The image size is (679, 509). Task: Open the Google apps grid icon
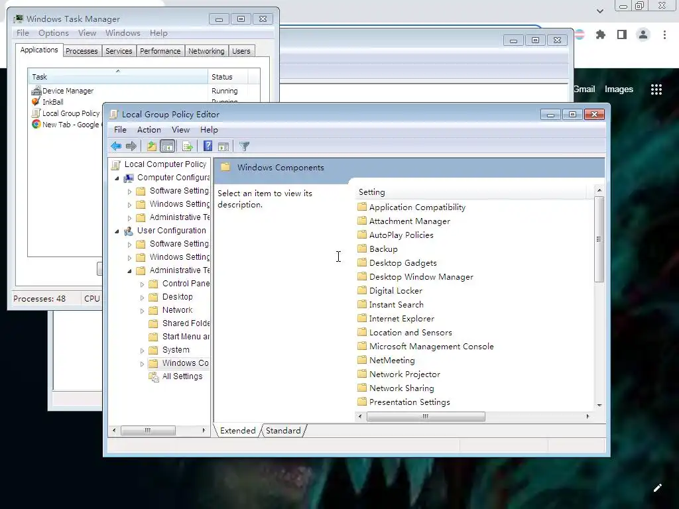[x=656, y=89]
